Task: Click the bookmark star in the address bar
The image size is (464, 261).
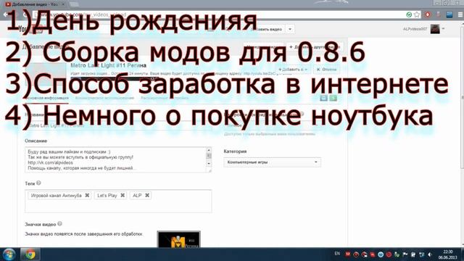Action: [417, 14]
